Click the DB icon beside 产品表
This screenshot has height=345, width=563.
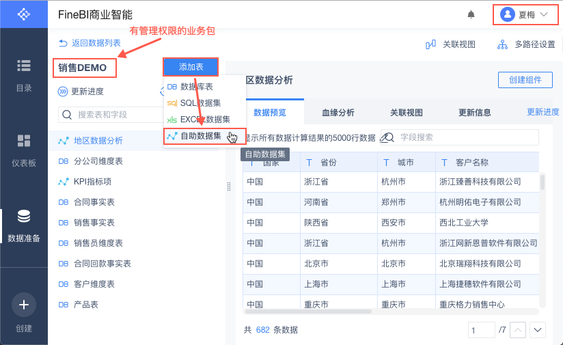(63, 305)
